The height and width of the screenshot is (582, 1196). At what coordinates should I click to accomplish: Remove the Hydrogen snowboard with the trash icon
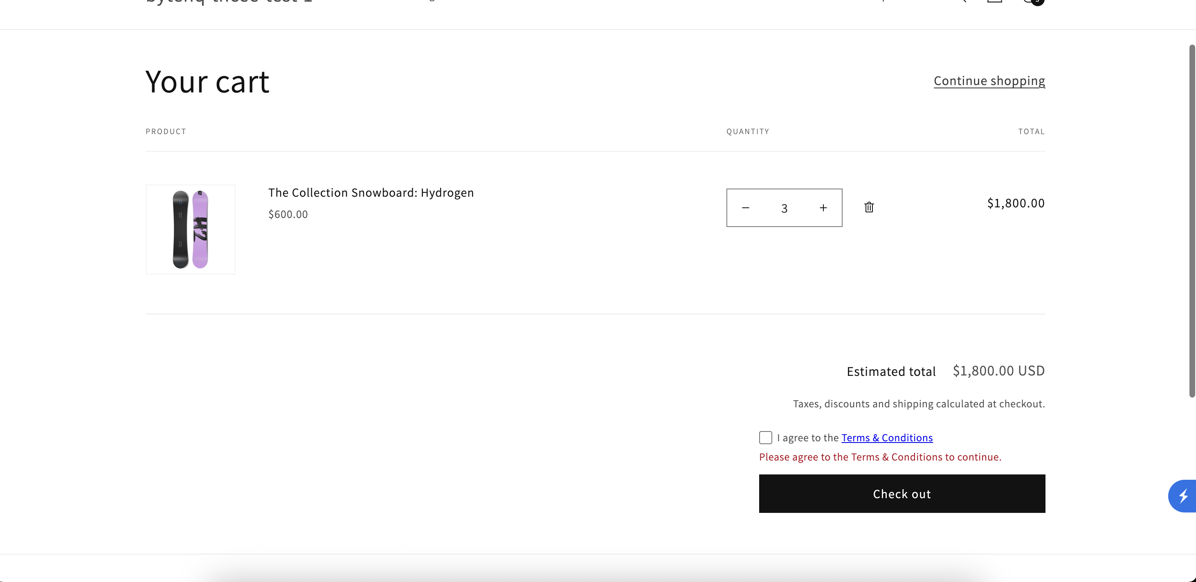pyautogui.click(x=869, y=207)
